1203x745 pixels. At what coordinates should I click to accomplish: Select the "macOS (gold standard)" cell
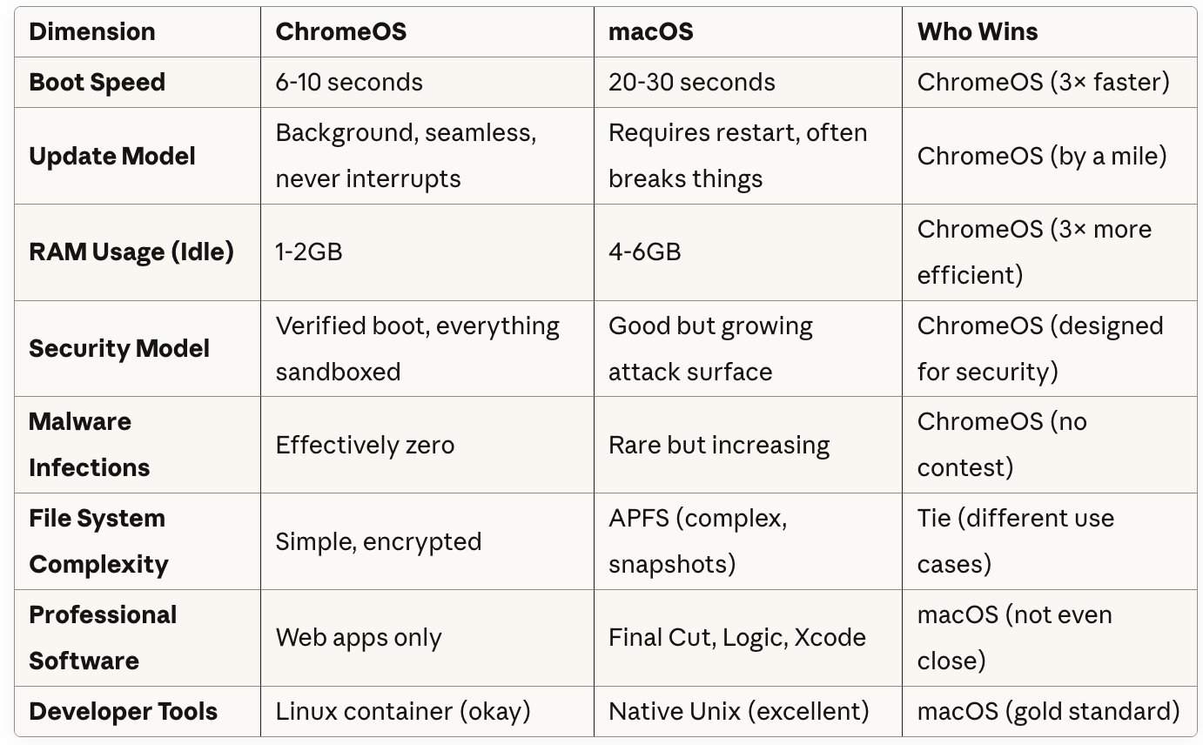click(x=1048, y=712)
